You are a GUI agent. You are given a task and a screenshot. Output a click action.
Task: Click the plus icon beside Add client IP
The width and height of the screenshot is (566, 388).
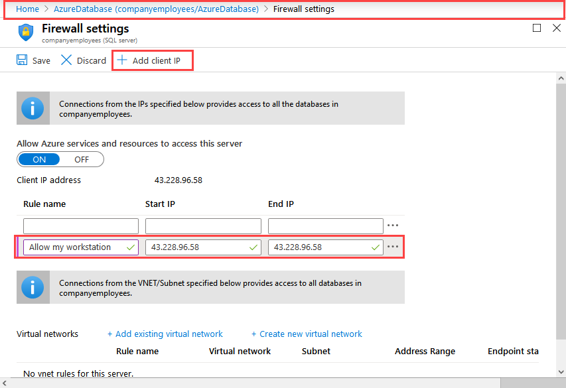(x=122, y=60)
